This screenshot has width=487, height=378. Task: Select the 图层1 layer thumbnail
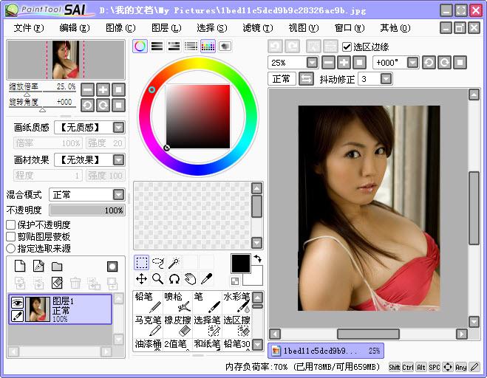pyautogui.click(x=38, y=309)
